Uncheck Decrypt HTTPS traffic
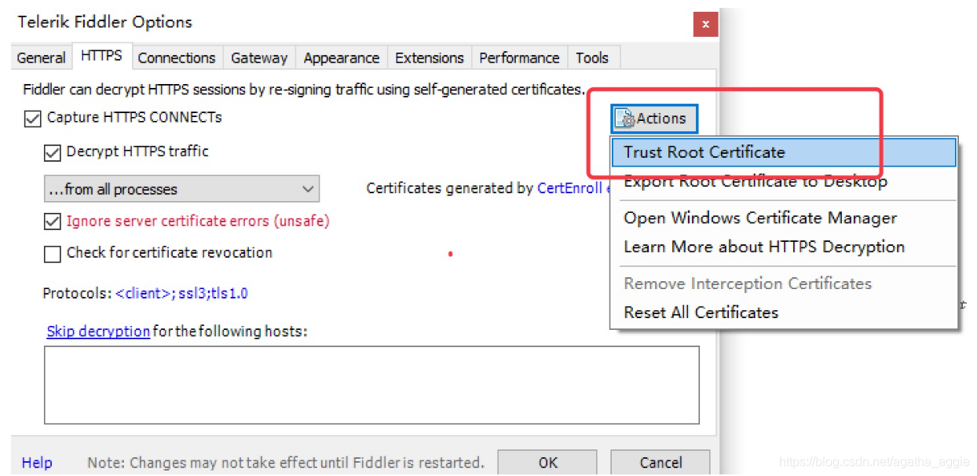Image resolution: width=977 pixels, height=476 pixels. (x=53, y=152)
